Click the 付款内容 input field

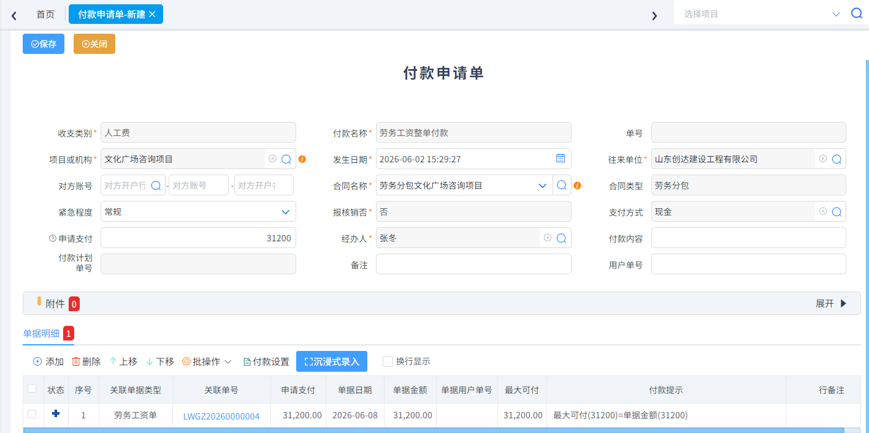(x=749, y=238)
